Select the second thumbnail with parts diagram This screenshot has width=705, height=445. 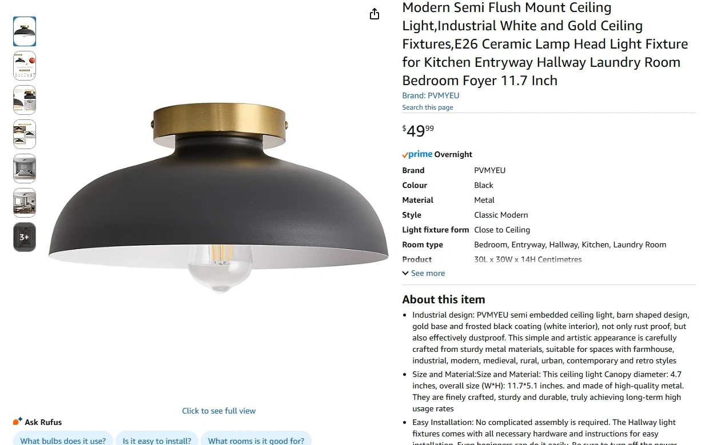tap(25, 66)
